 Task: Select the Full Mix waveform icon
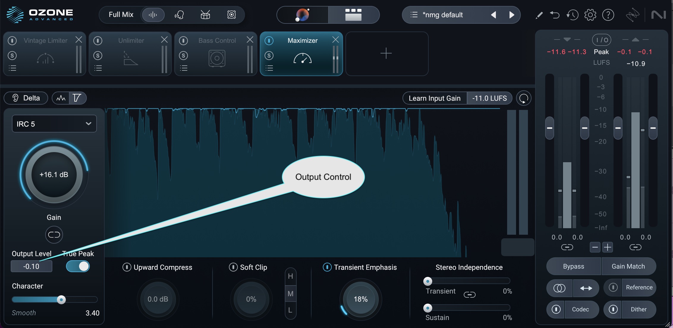(x=153, y=15)
